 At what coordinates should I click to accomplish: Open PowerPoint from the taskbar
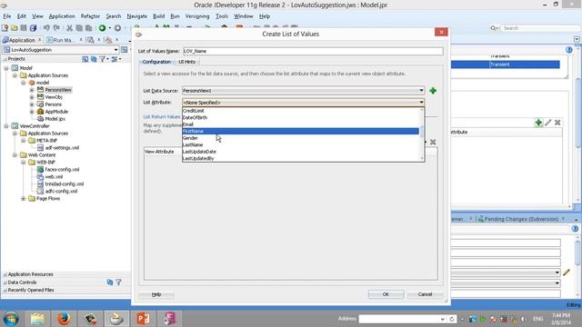(143, 319)
